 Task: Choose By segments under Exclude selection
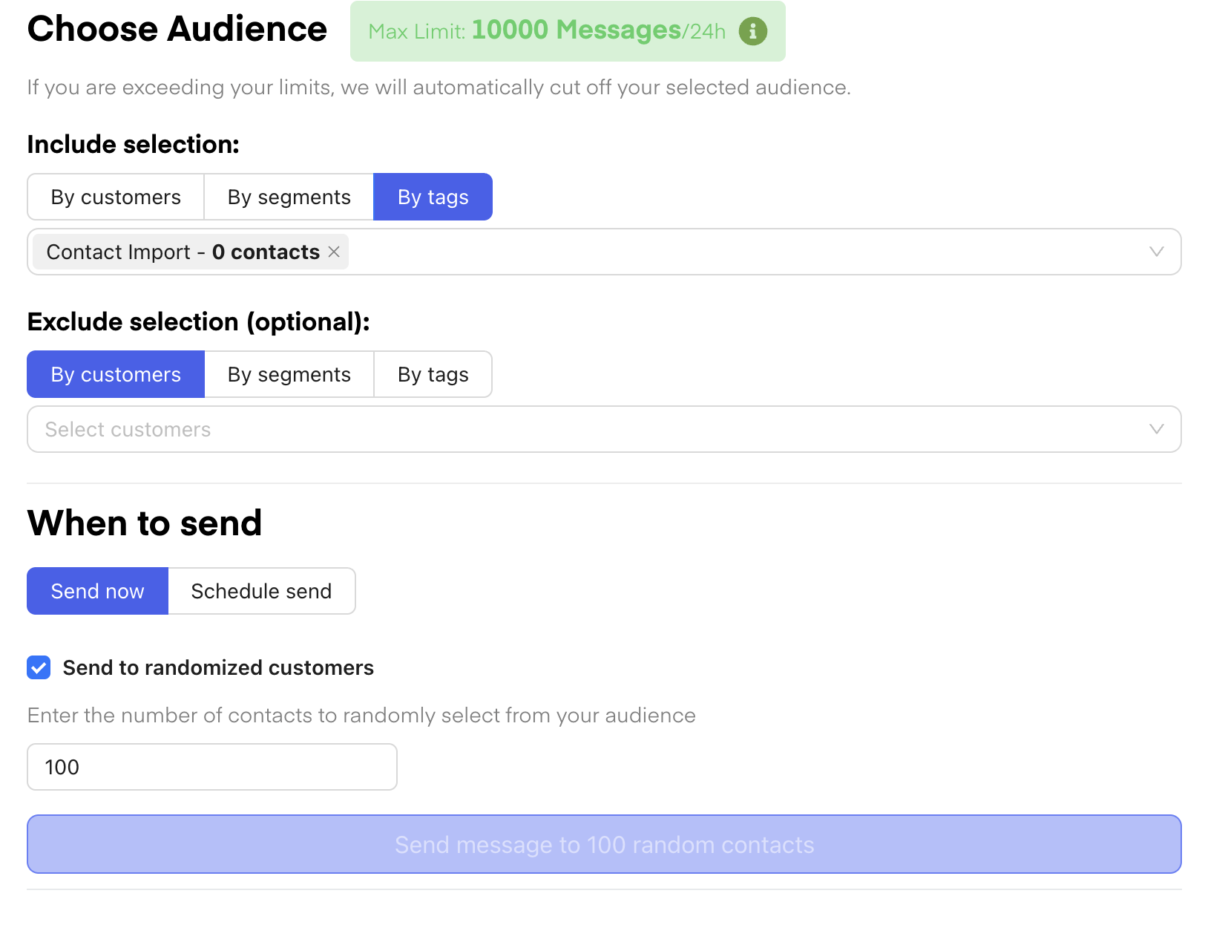(289, 374)
